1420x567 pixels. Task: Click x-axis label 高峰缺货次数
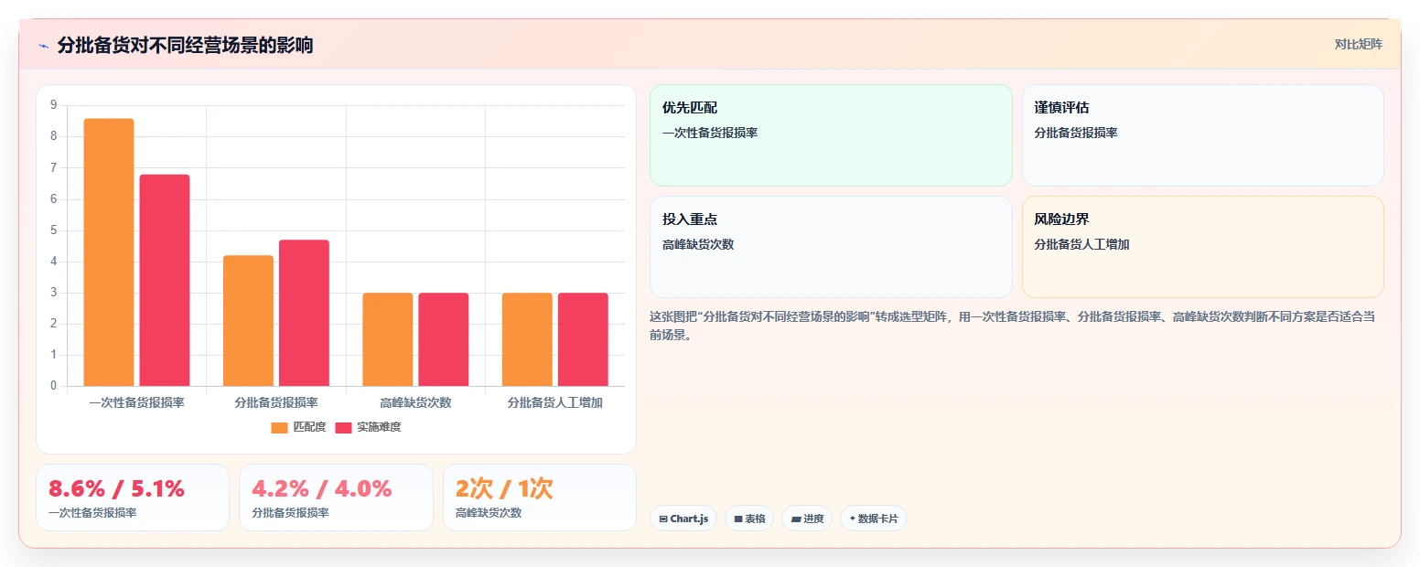point(415,402)
